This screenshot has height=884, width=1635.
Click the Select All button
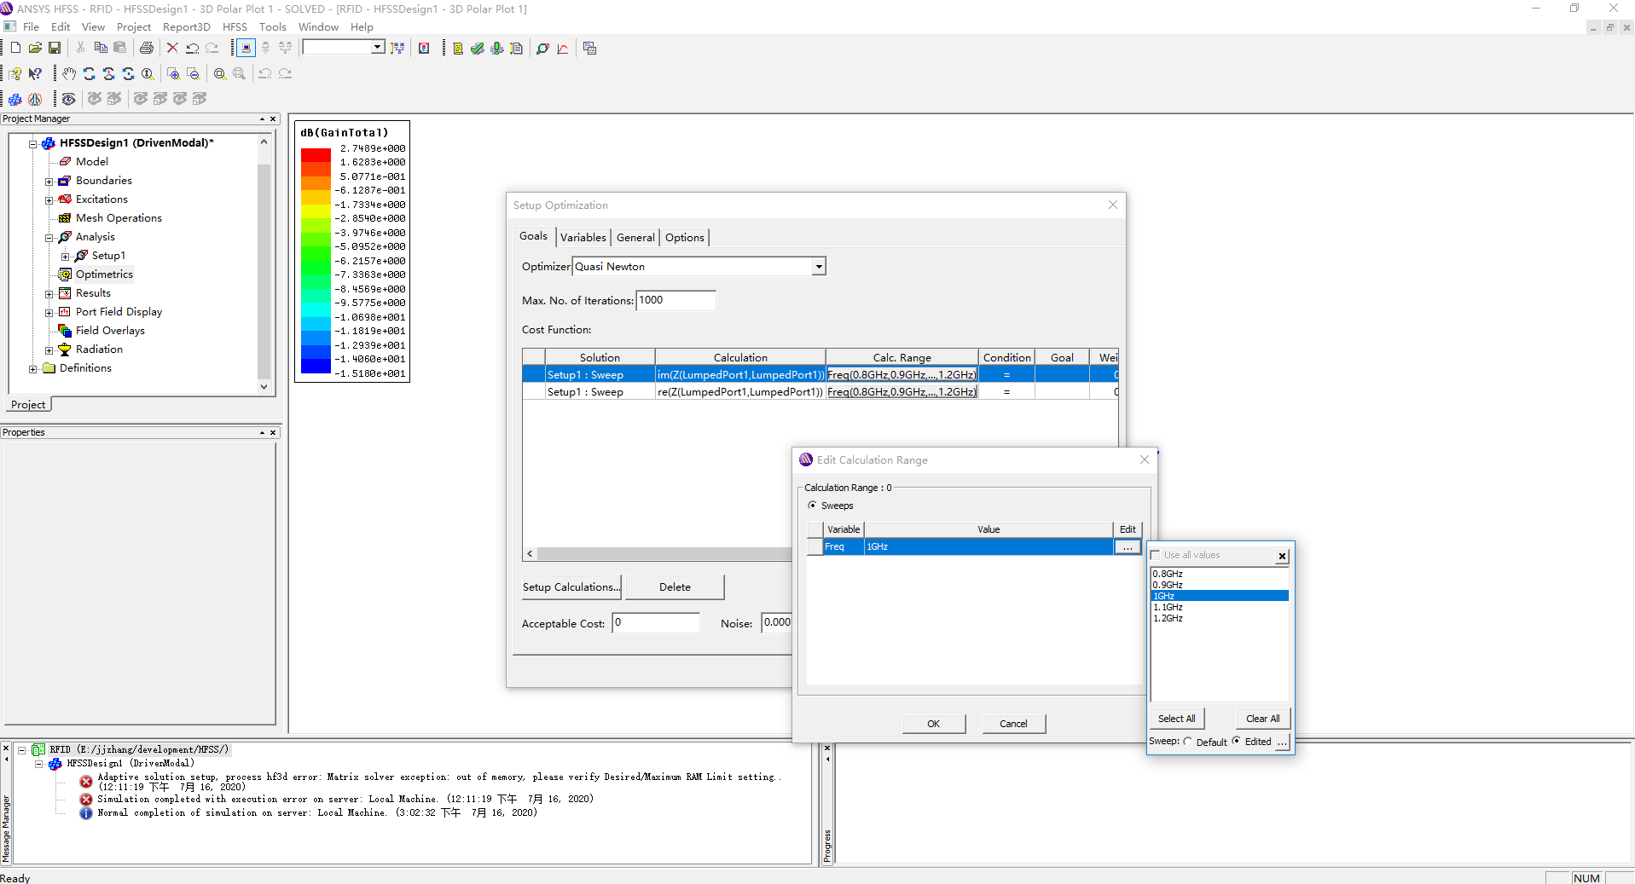click(x=1176, y=719)
